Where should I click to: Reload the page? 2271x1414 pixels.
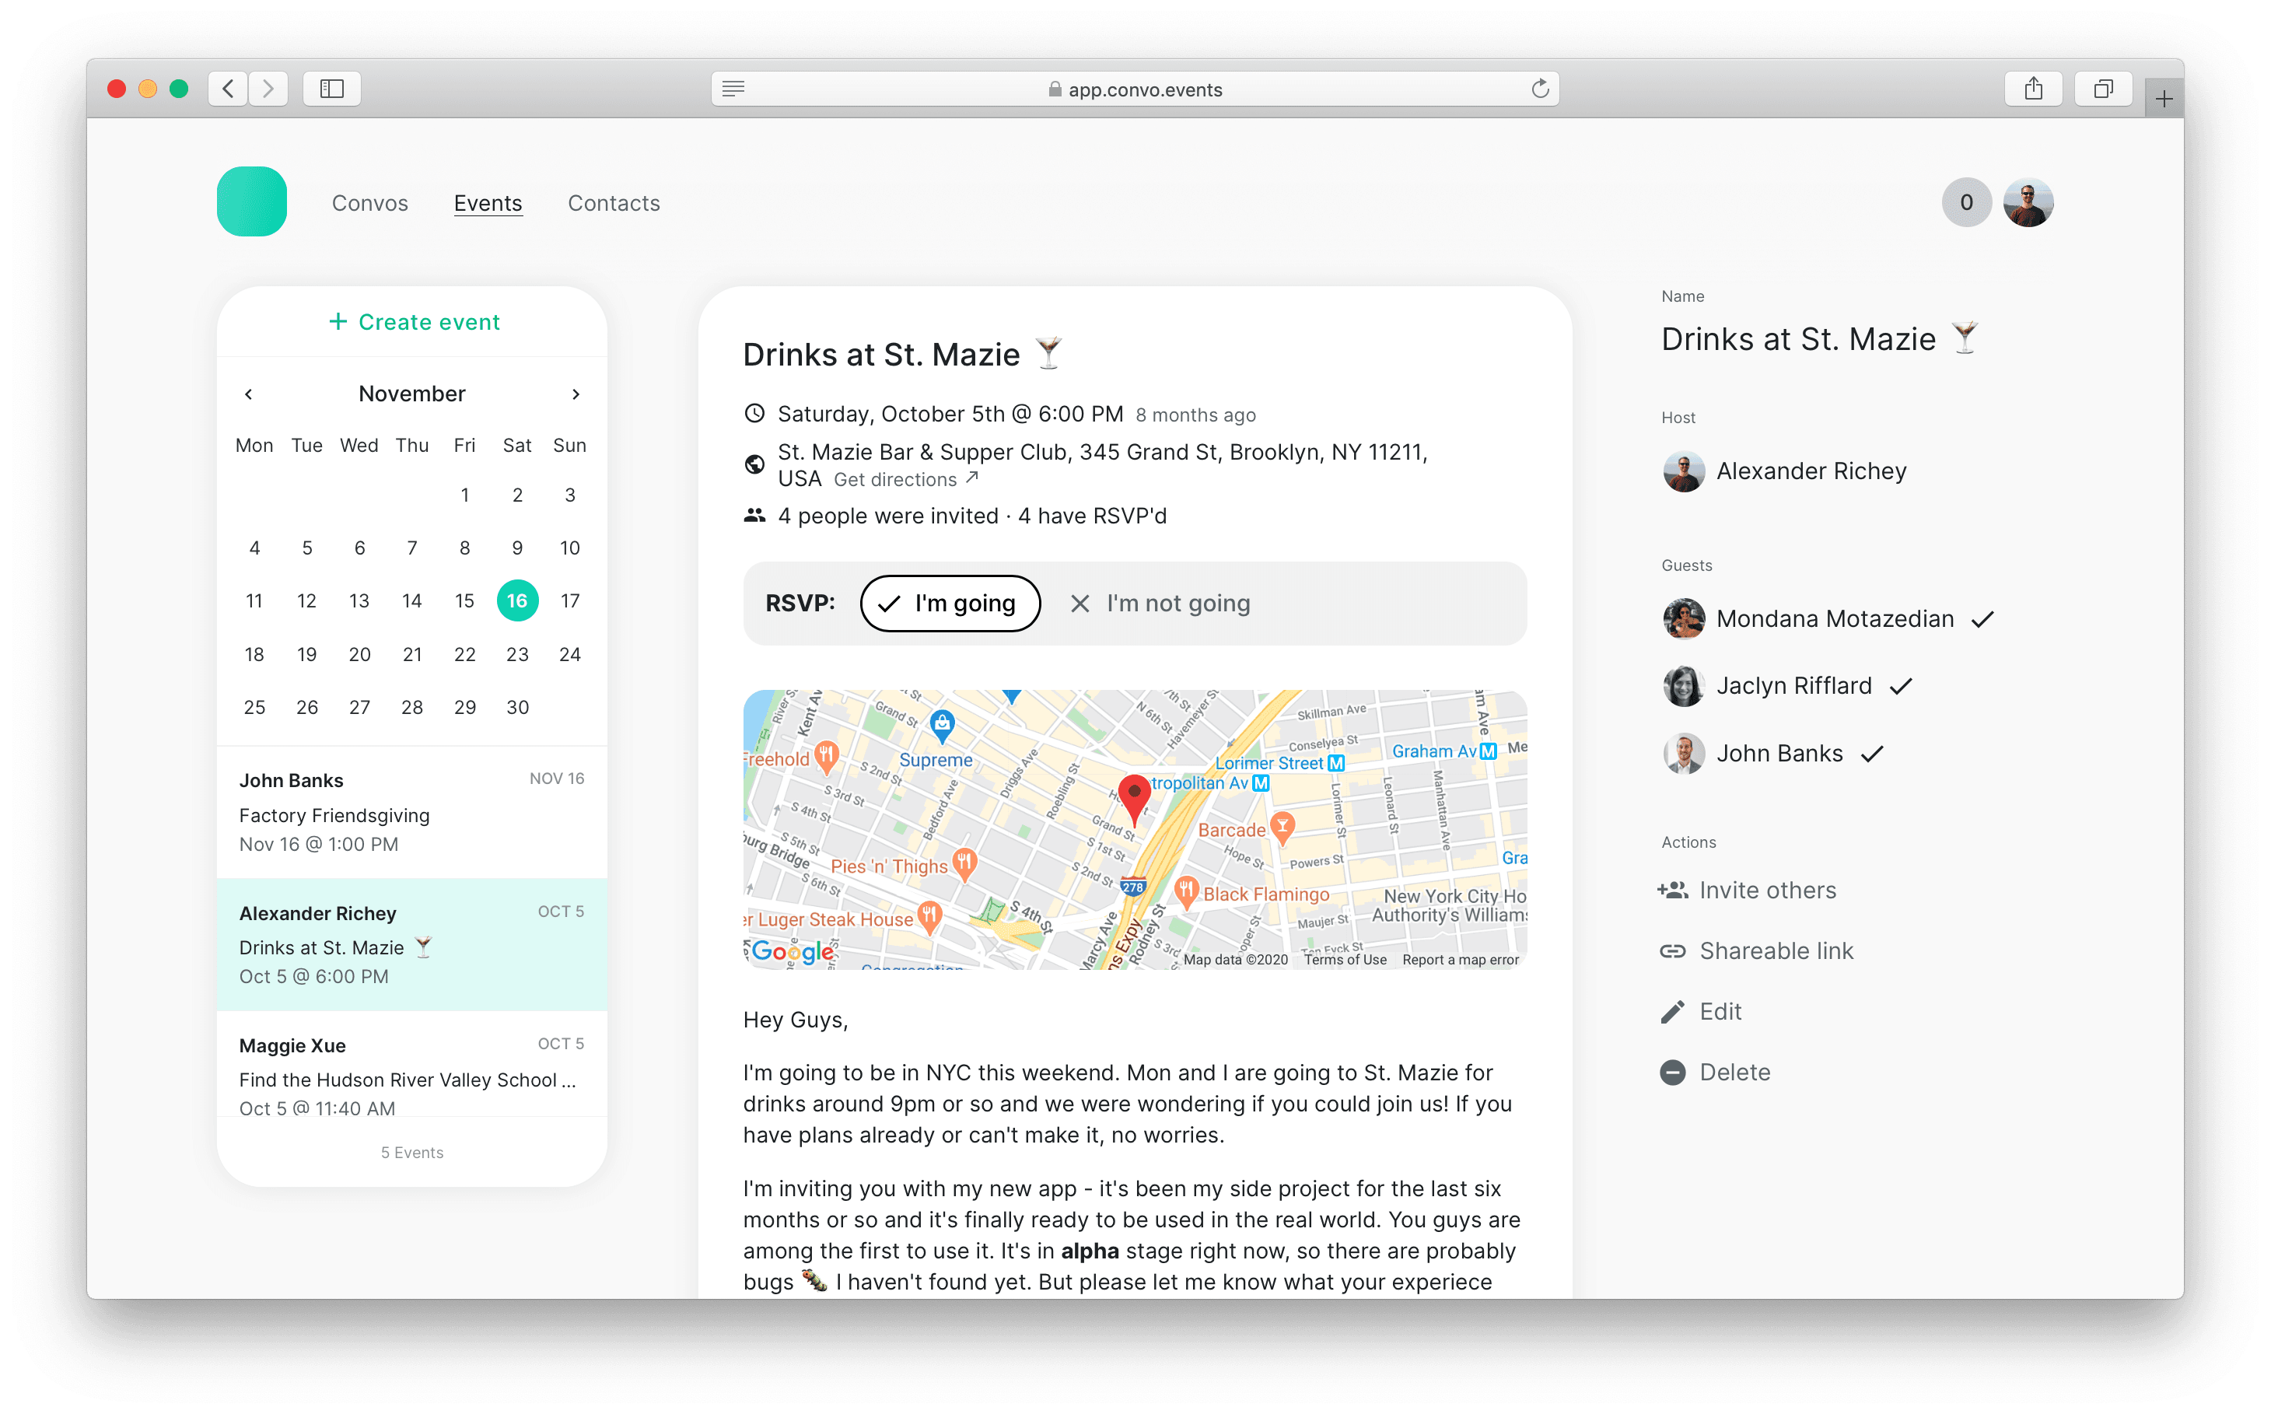click(x=1540, y=89)
